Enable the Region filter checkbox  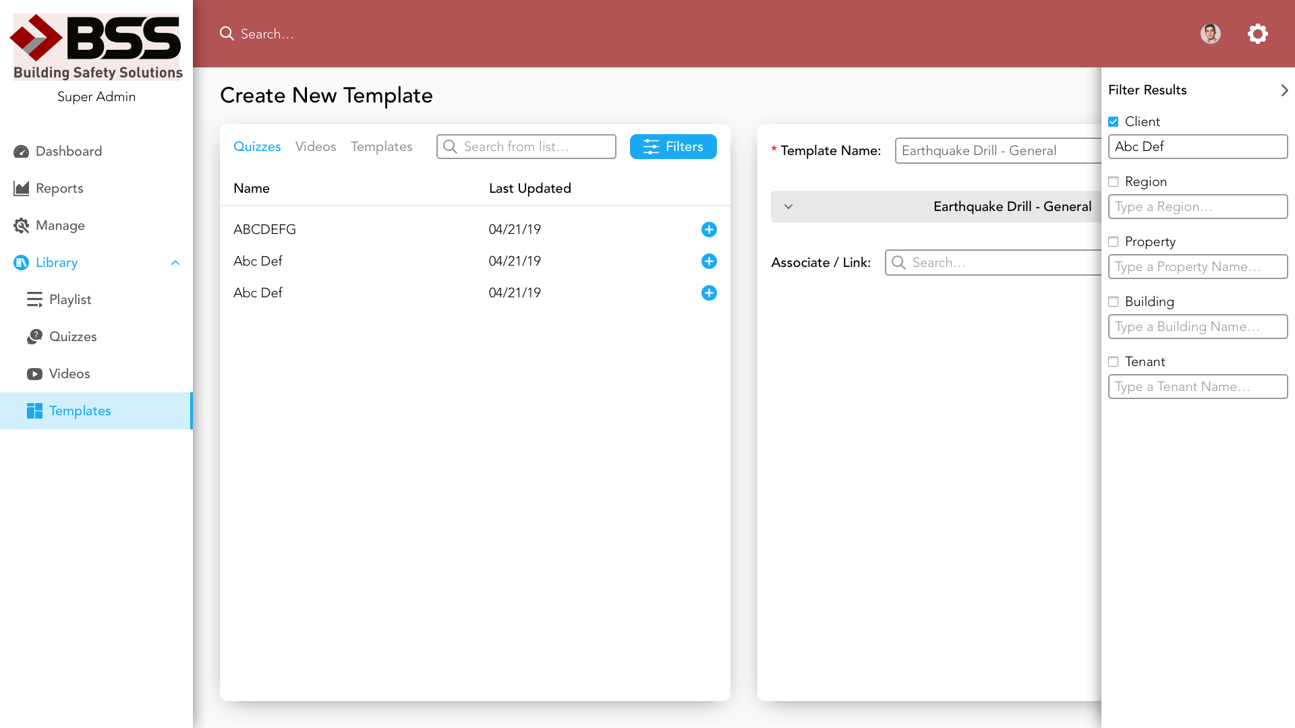(x=1114, y=182)
